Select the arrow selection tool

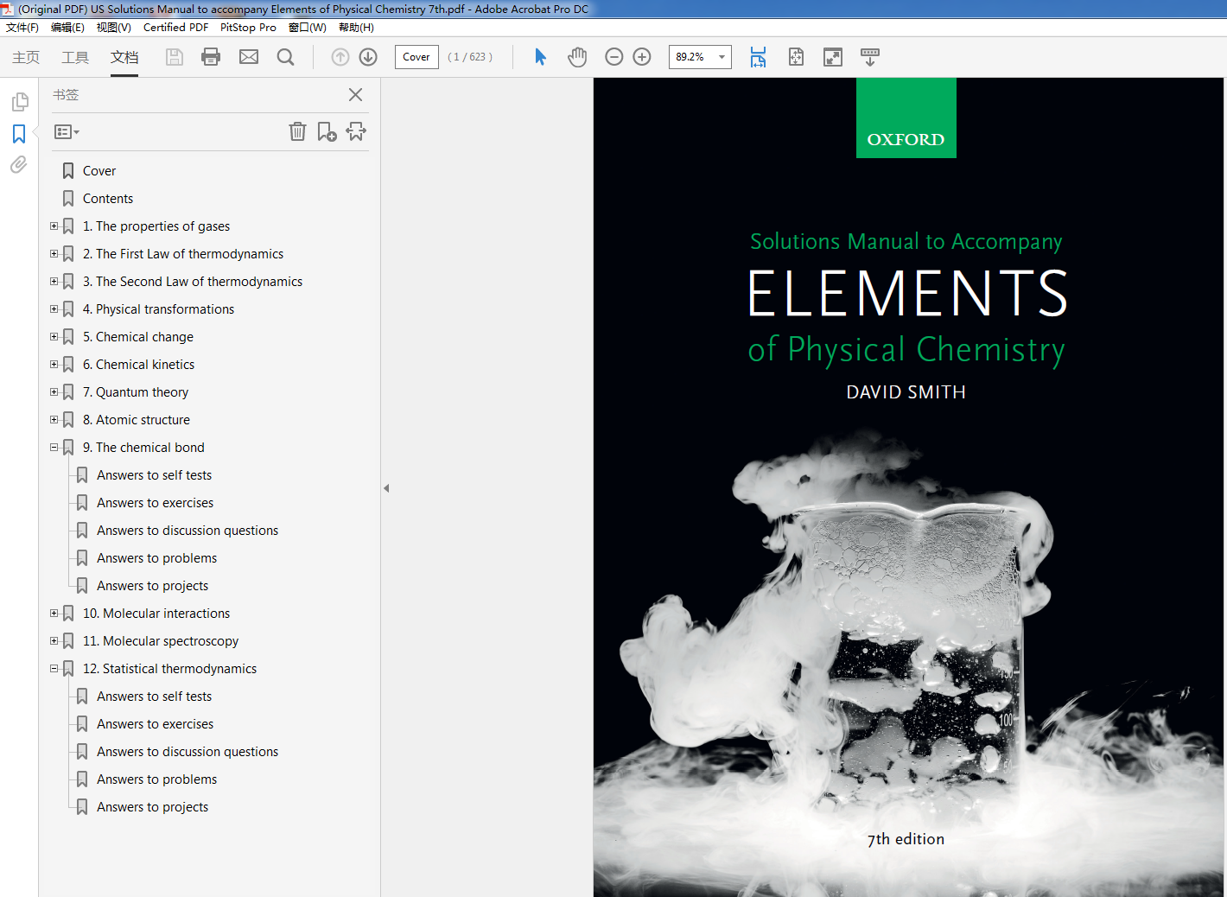[x=541, y=57]
